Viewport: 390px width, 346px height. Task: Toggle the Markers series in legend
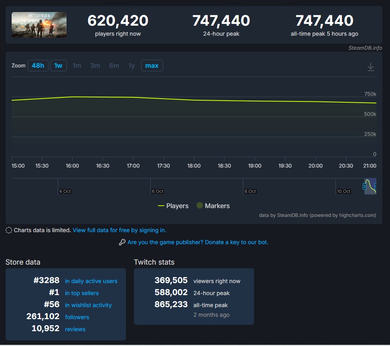pyautogui.click(x=213, y=206)
